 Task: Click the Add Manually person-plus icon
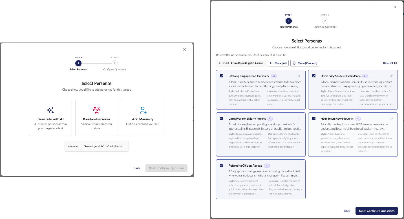(x=143, y=110)
